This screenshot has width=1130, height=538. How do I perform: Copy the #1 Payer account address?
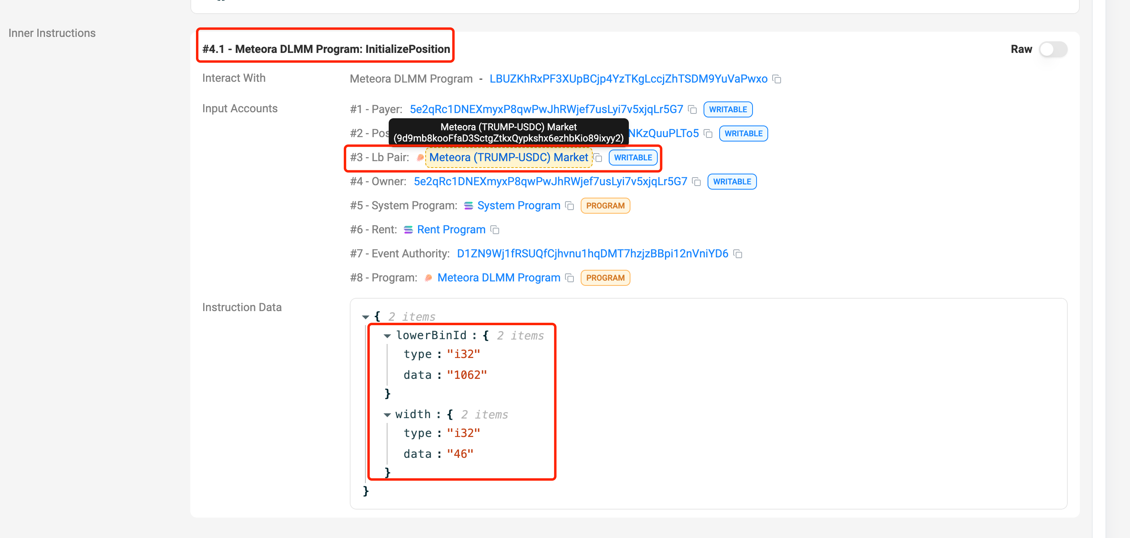[x=693, y=109]
